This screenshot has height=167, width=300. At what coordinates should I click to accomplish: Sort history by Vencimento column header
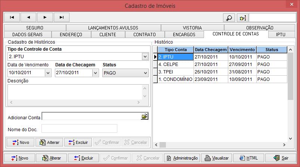click(x=242, y=50)
